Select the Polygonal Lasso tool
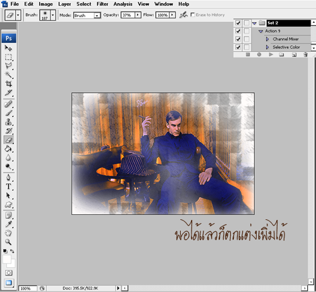316x292 pixels. (8, 66)
